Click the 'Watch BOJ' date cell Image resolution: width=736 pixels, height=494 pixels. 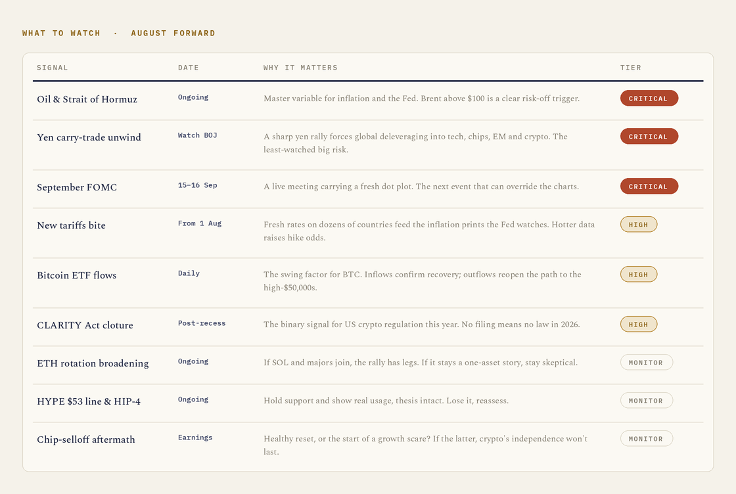coord(197,135)
